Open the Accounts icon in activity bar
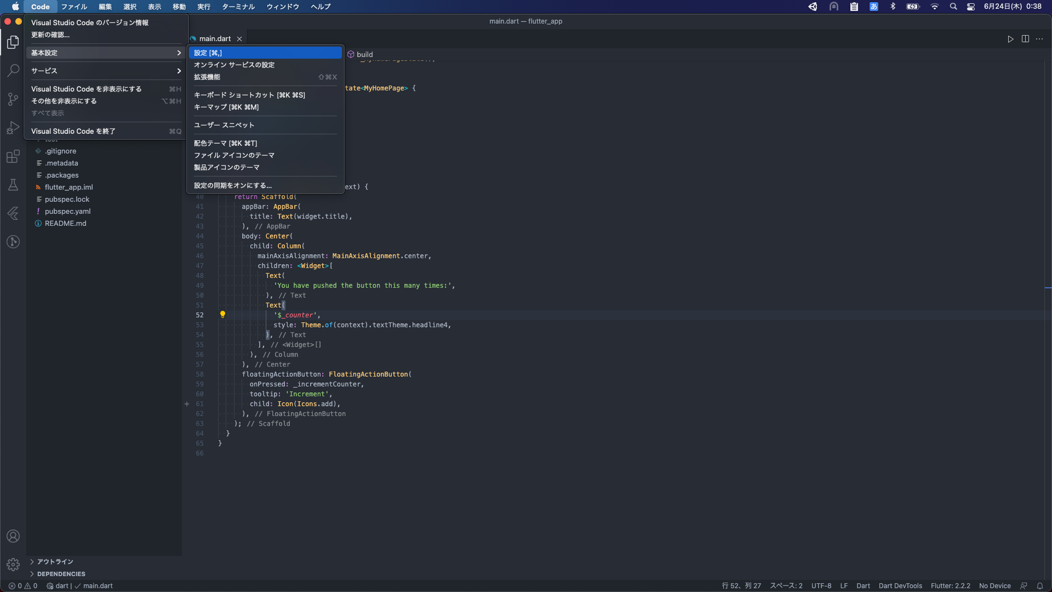1052x592 pixels. click(13, 536)
